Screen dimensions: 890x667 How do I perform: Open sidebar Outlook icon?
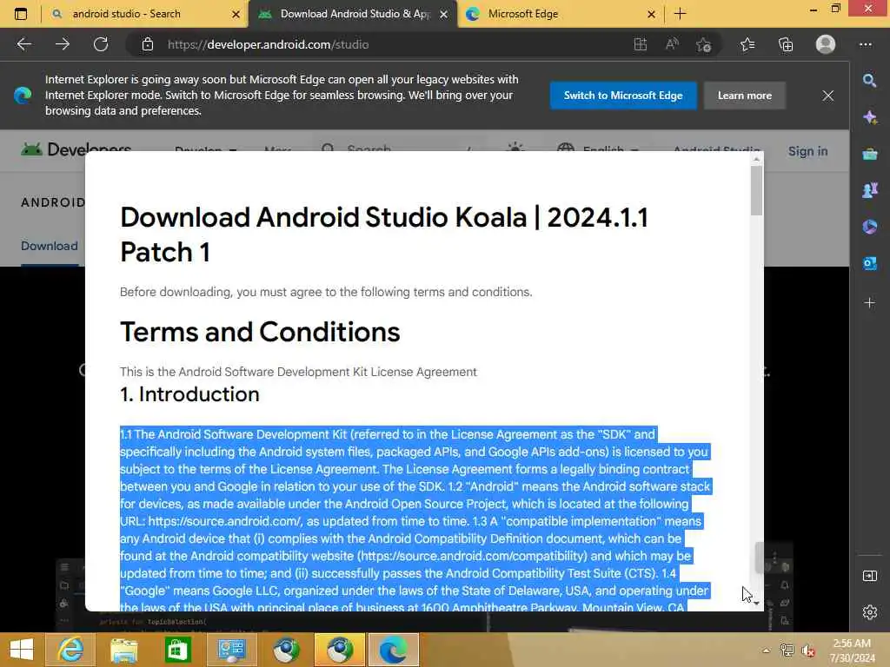tap(869, 263)
